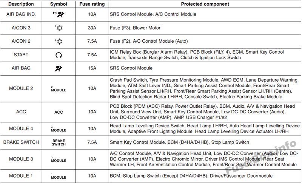Click the A/CON 3 snowflake symbol

59,28
